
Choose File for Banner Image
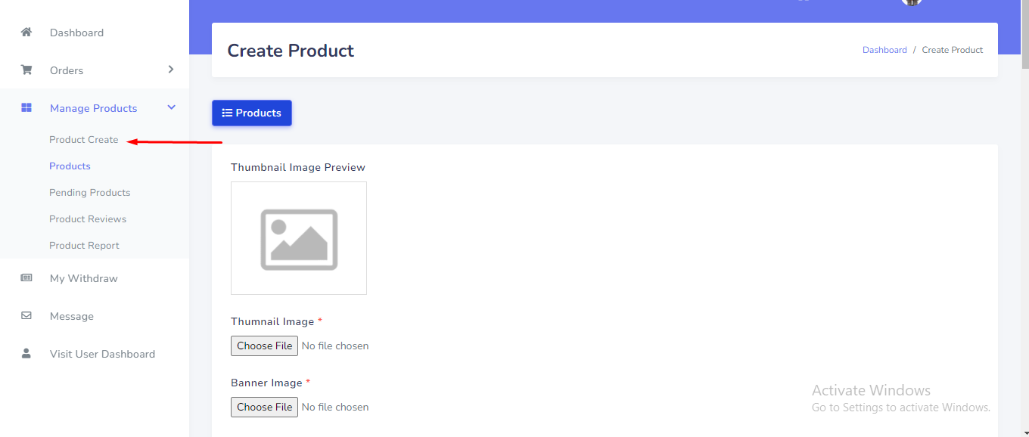click(264, 408)
